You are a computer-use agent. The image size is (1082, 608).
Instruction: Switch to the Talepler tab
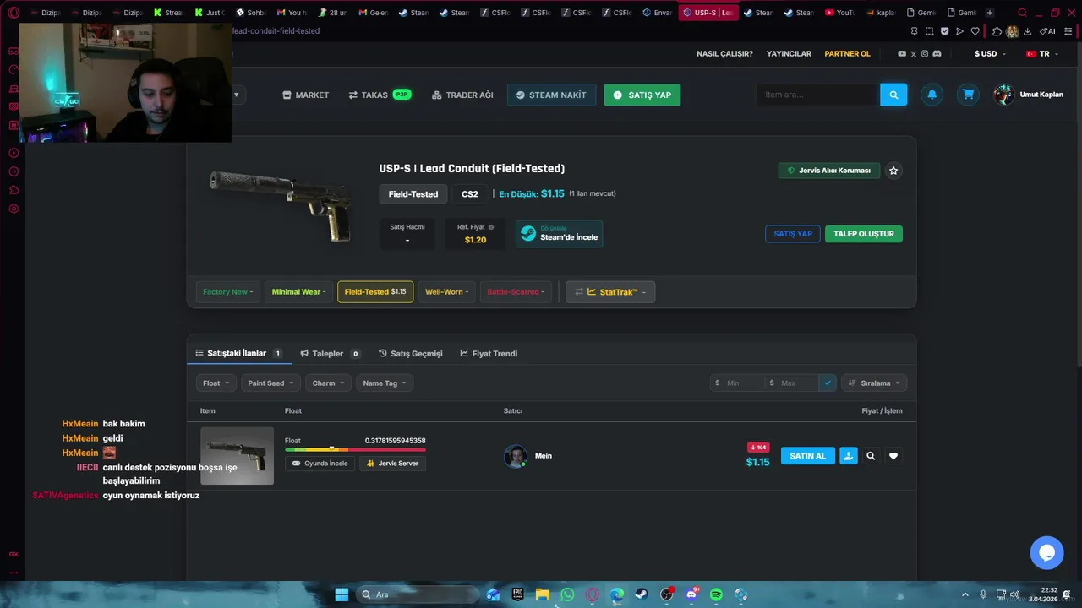330,353
